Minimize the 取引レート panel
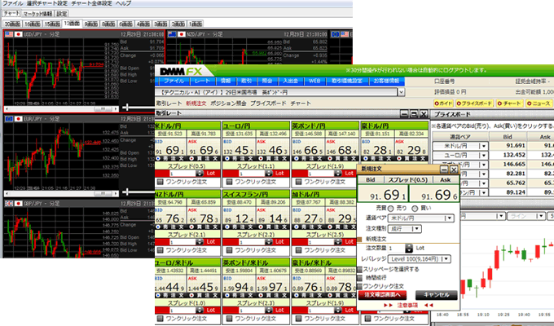 click(404, 114)
